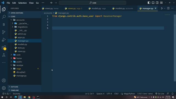
Task: Click the Sourcery status bar item
Action: pyautogui.click(x=16, y=94)
